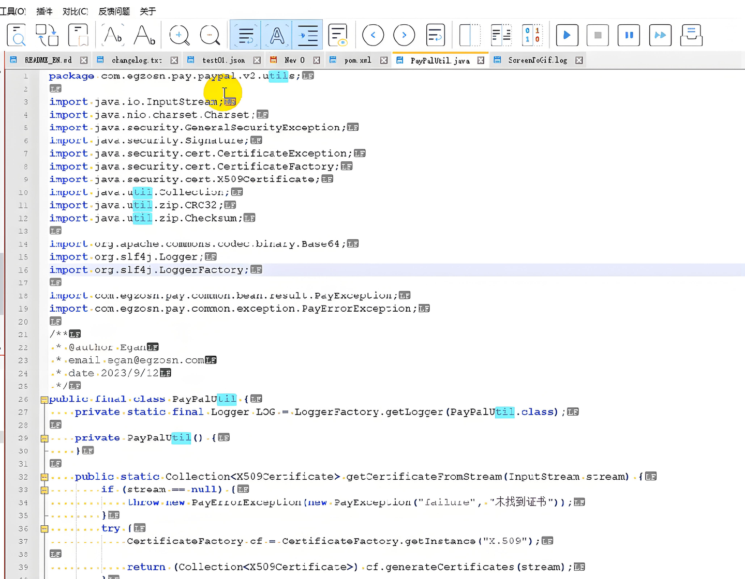This screenshot has width=745, height=579.
Task: Start playback with the Play button
Action: coord(567,35)
